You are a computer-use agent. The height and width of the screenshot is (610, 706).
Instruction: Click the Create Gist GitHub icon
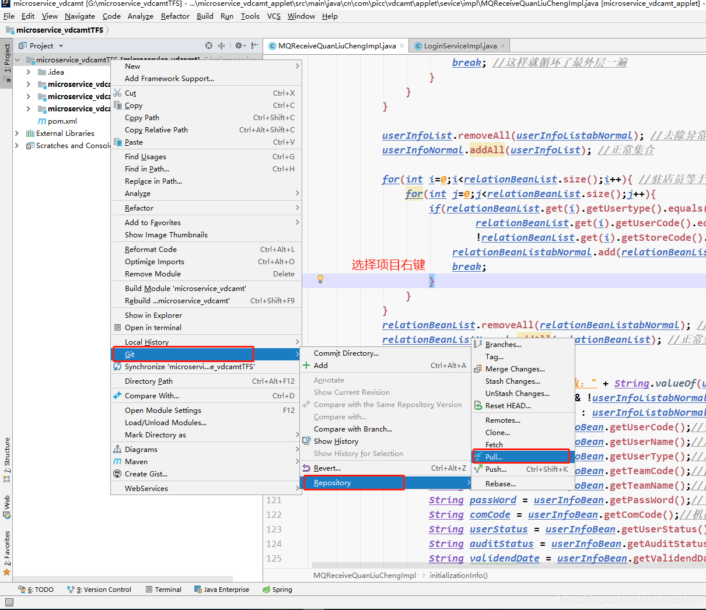coord(117,474)
